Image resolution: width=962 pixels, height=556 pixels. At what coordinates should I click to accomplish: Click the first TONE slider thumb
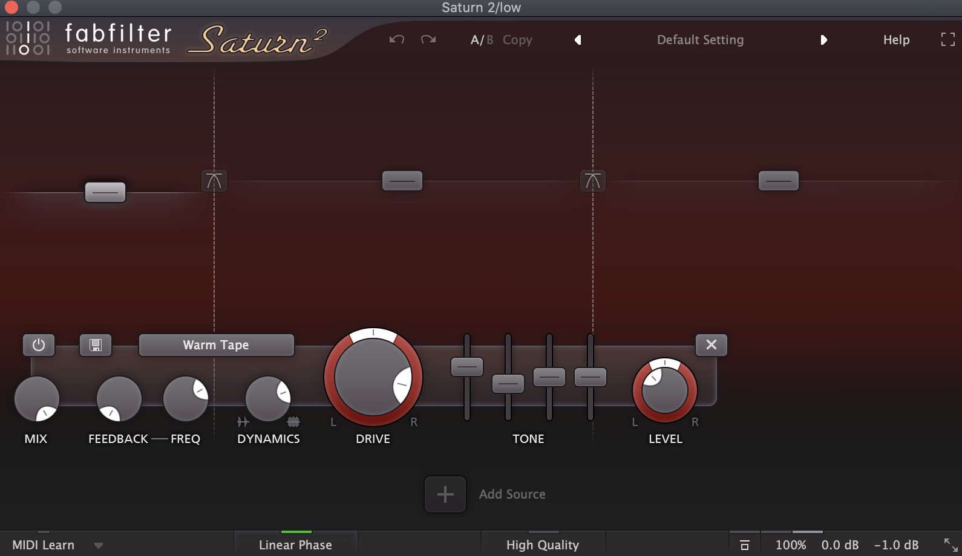pyautogui.click(x=467, y=367)
